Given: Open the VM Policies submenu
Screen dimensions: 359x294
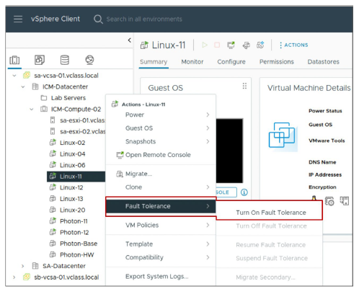Looking at the screenshot, I should pyautogui.click(x=161, y=225).
